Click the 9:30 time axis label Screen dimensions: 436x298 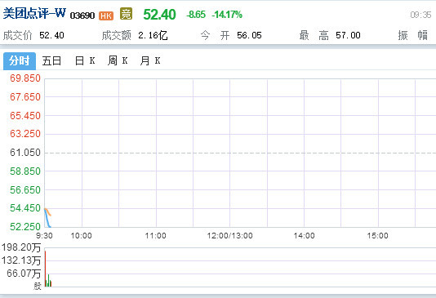[x=44, y=236]
